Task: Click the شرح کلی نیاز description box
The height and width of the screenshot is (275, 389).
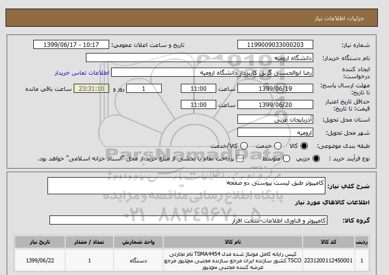Action: click(x=186, y=186)
